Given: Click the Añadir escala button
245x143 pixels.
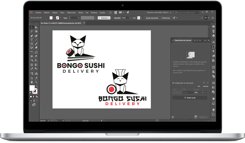Looking at the screenshot, I should point(189,98).
